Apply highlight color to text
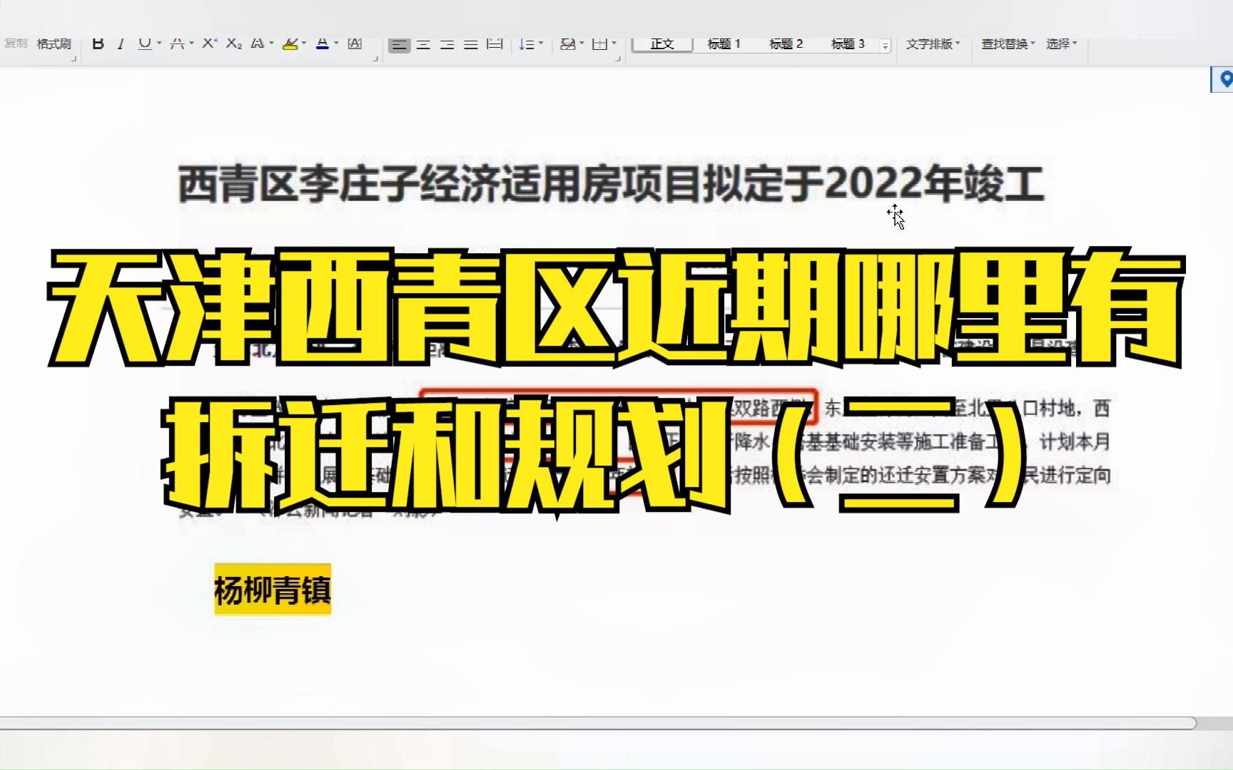Screen dimensions: 1233x770 tap(290, 44)
